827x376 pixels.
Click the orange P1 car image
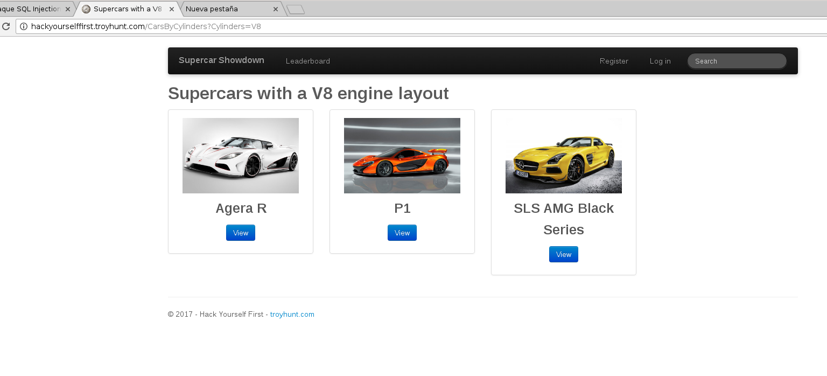[402, 156]
